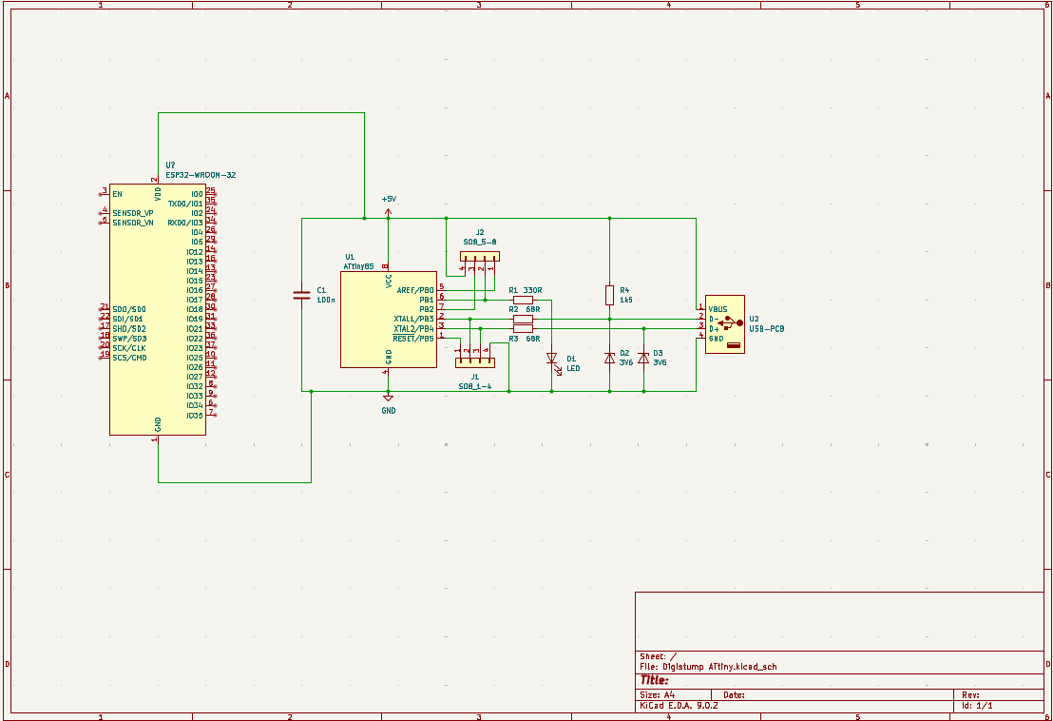Viewport: 1053px width, 721px height.
Task: Click the File: Digistump ATtiny.kicad_sch text
Action: tap(708, 667)
